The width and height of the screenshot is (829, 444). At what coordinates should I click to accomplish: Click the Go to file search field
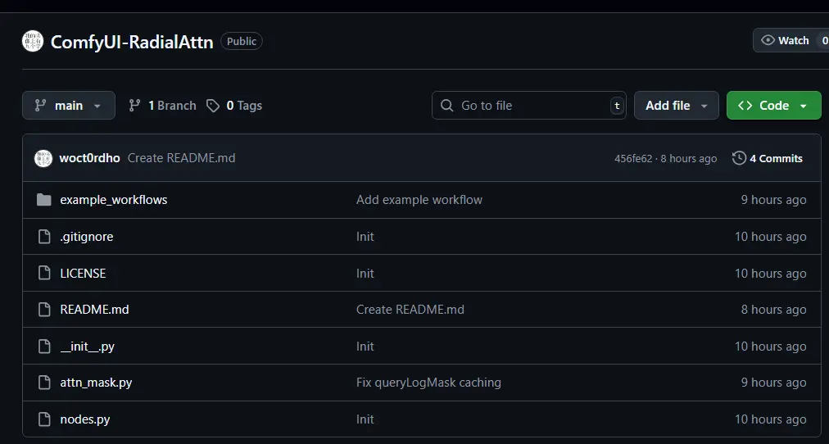click(528, 106)
